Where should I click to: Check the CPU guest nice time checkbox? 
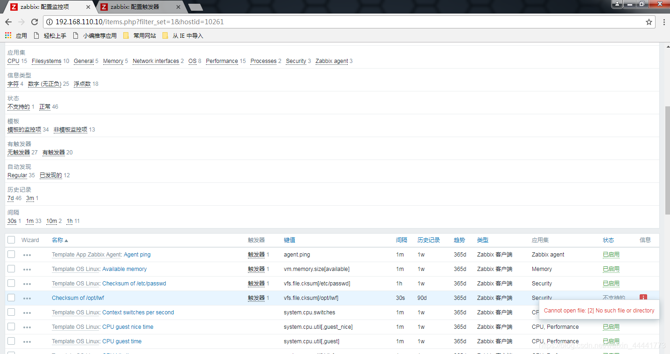11,326
